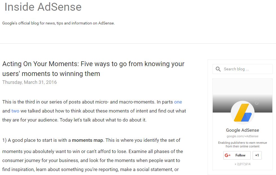Open the Inside AdSense blog title
The width and height of the screenshot is (276, 175).
coord(43,7)
